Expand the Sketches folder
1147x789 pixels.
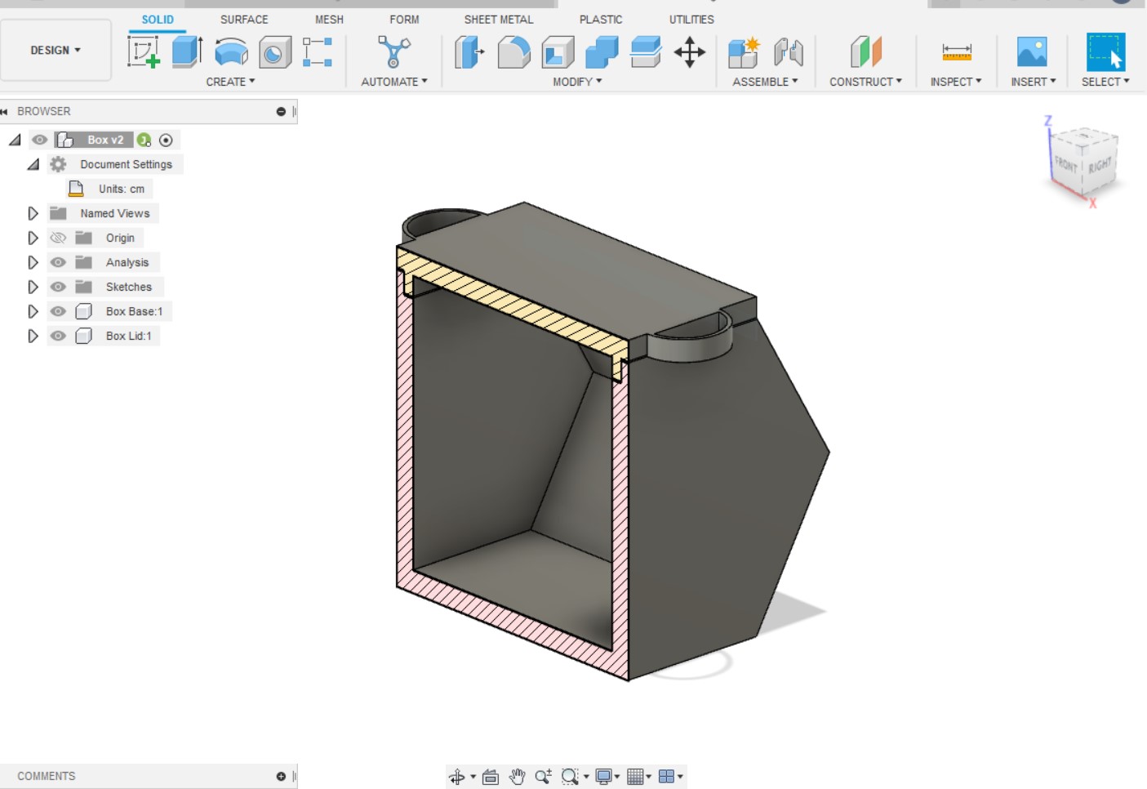(33, 287)
